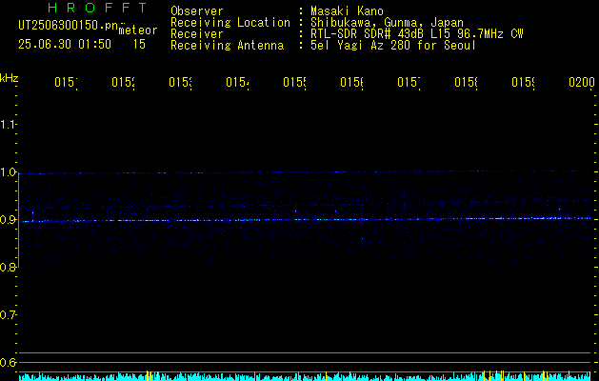
Task: Click the 0152 time axis marker
Action: point(123,82)
